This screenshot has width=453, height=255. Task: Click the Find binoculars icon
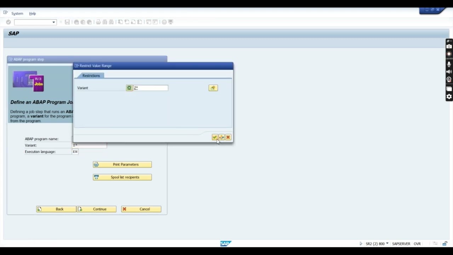point(105,22)
